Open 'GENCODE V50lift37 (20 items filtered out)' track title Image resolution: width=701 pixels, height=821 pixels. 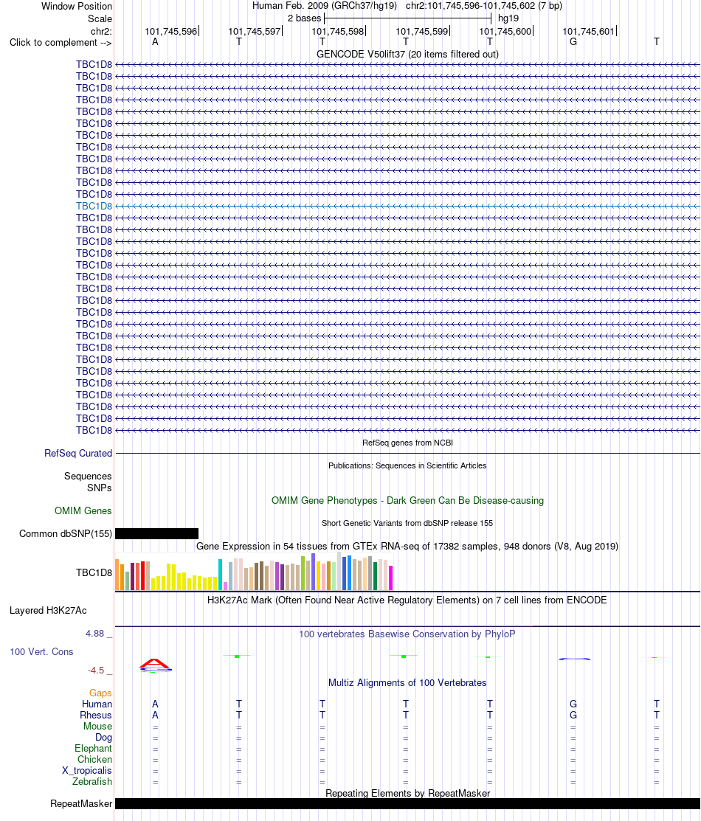pos(407,55)
